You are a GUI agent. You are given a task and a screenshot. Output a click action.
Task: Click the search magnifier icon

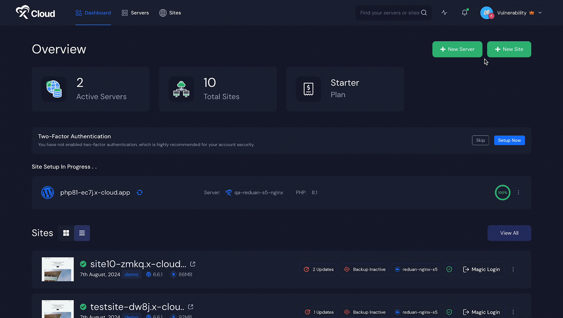(424, 12)
